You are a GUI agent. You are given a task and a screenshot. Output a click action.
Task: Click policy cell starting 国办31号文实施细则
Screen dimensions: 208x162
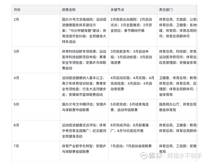pos(84,30)
